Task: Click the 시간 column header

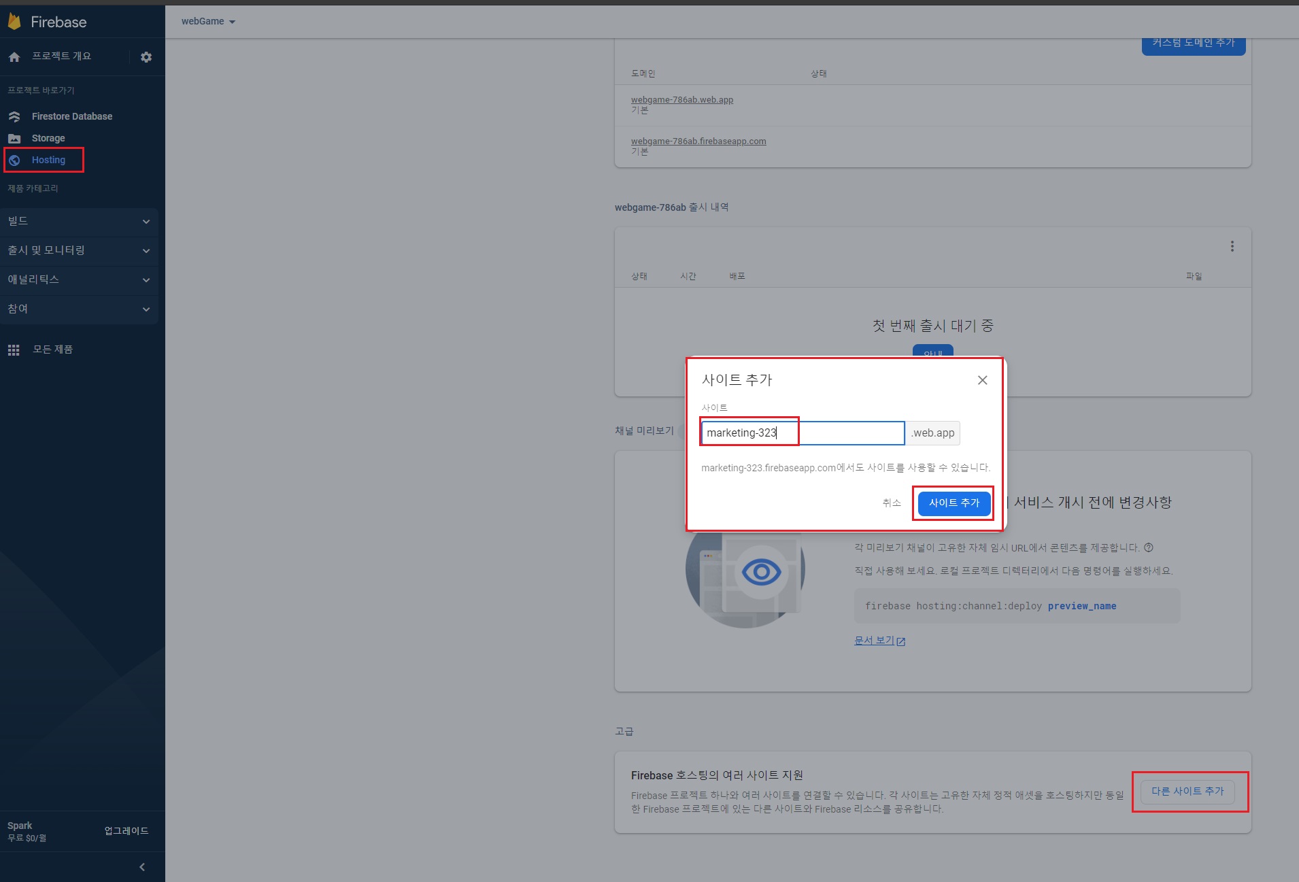Action: point(688,276)
